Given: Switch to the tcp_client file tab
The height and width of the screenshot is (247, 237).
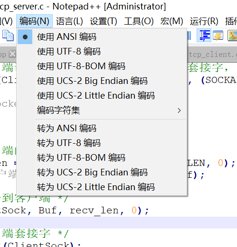Looking at the screenshot, I should [212, 55].
